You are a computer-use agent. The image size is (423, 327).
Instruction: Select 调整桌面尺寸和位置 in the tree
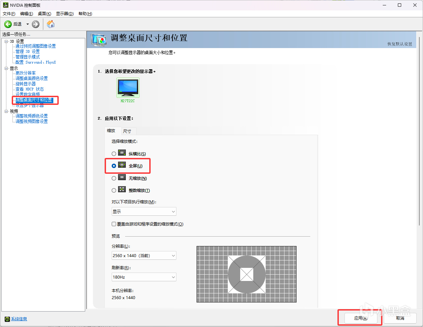34,100
